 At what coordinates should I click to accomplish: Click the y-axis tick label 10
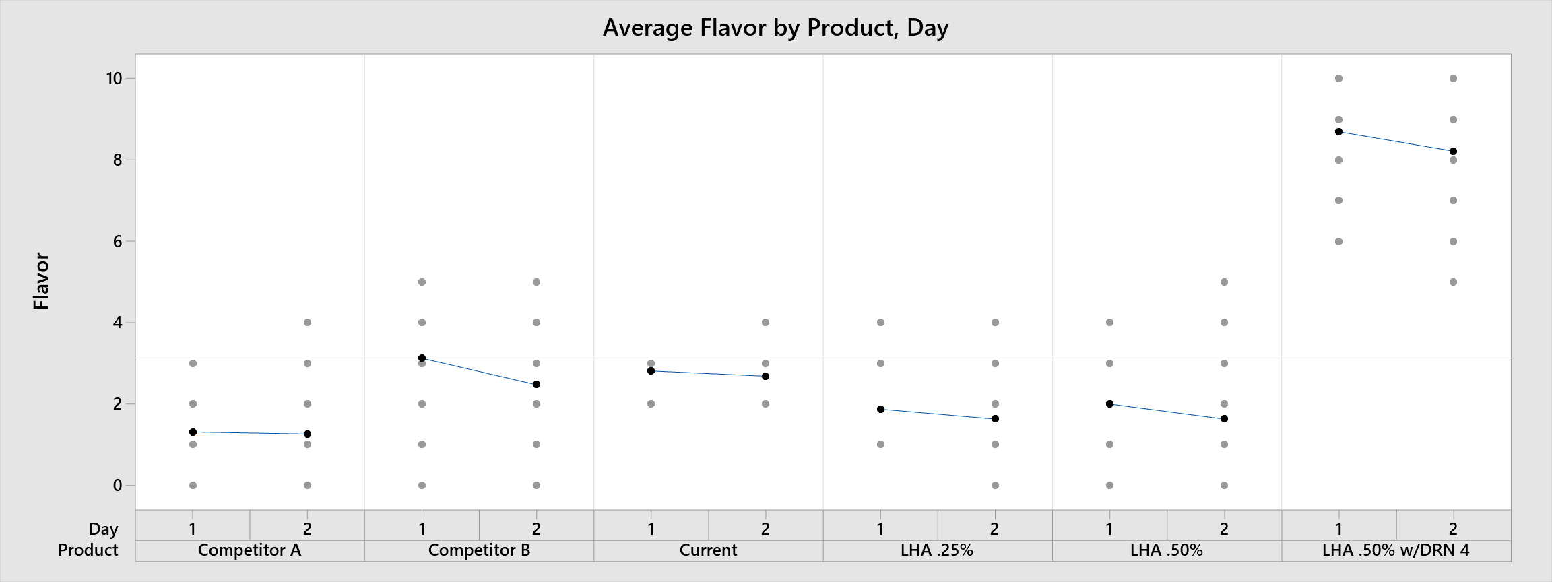click(x=114, y=79)
